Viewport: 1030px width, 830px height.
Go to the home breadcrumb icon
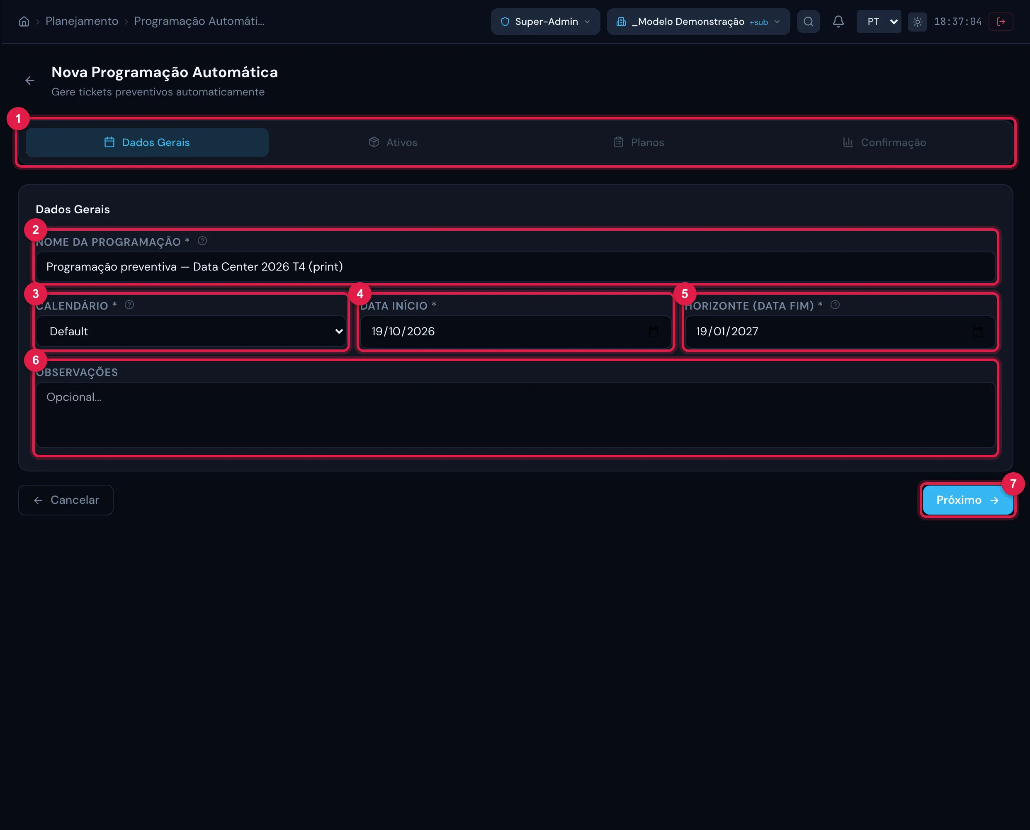pos(24,22)
